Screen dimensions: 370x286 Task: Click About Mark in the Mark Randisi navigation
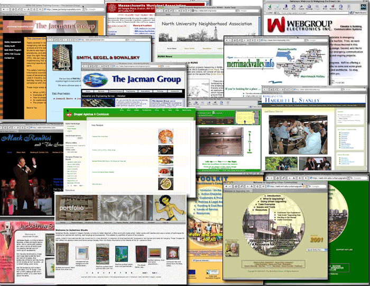tap(21, 153)
